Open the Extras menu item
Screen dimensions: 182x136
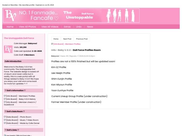tap(67, 27)
